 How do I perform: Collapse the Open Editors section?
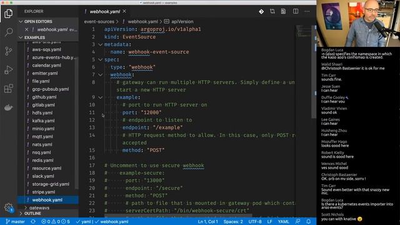coord(48,22)
